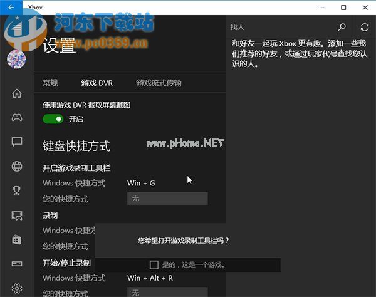Click the 您希望打开游戏录制工具栏吗？ prompt text
The width and height of the screenshot is (376, 297).
point(184,241)
